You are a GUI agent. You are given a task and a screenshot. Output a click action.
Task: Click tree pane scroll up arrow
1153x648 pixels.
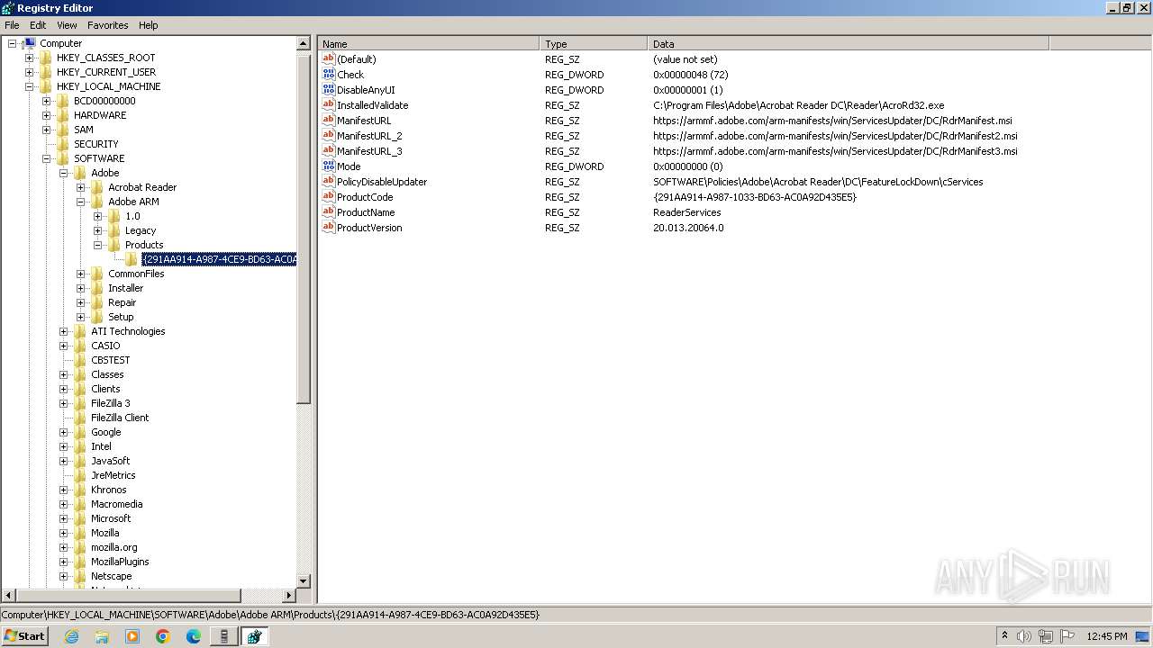(x=304, y=43)
